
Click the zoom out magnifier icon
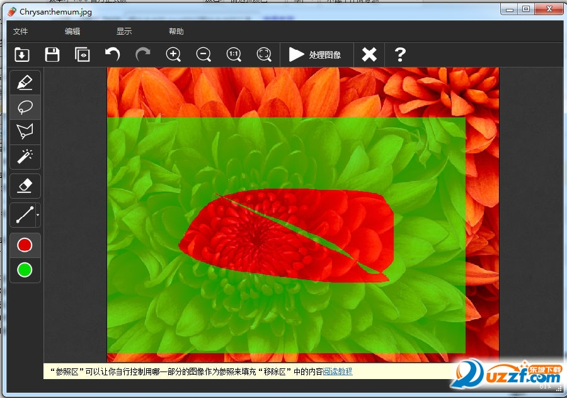(203, 55)
